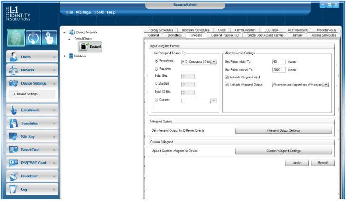This screenshot has height=201, width=346.
Task: Toggle Activate Wiegand Input checkbox
Action: [x=227, y=77]
